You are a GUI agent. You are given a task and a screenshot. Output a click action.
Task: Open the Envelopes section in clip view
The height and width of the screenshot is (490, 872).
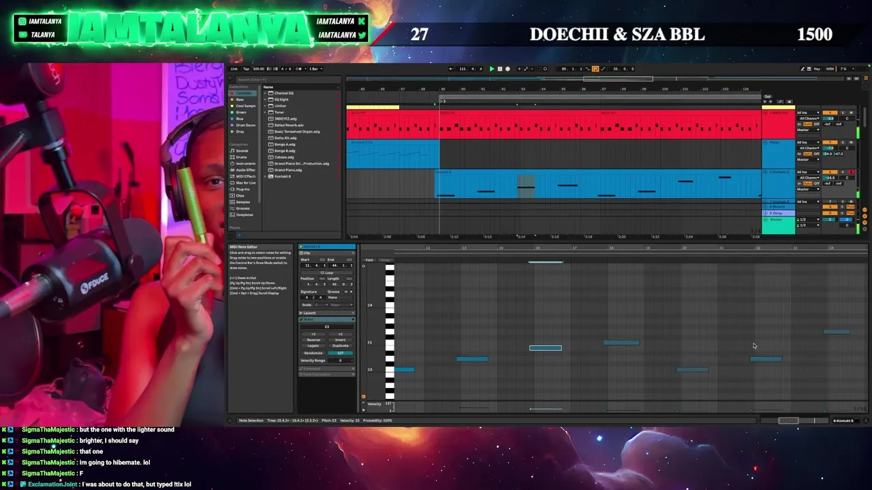tap(327, 369)
